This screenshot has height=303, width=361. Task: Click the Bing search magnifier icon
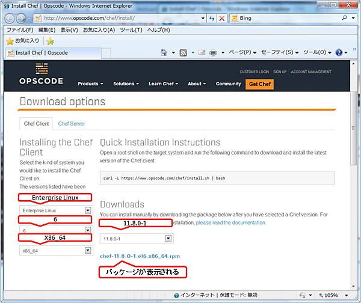pos(344,18)
